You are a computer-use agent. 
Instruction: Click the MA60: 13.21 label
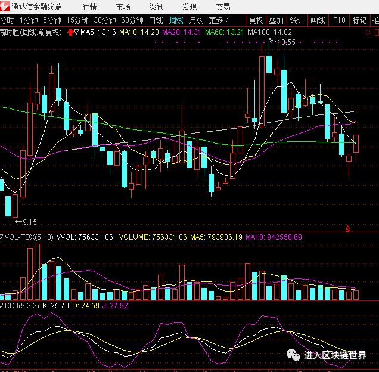(x=225, y=32)
